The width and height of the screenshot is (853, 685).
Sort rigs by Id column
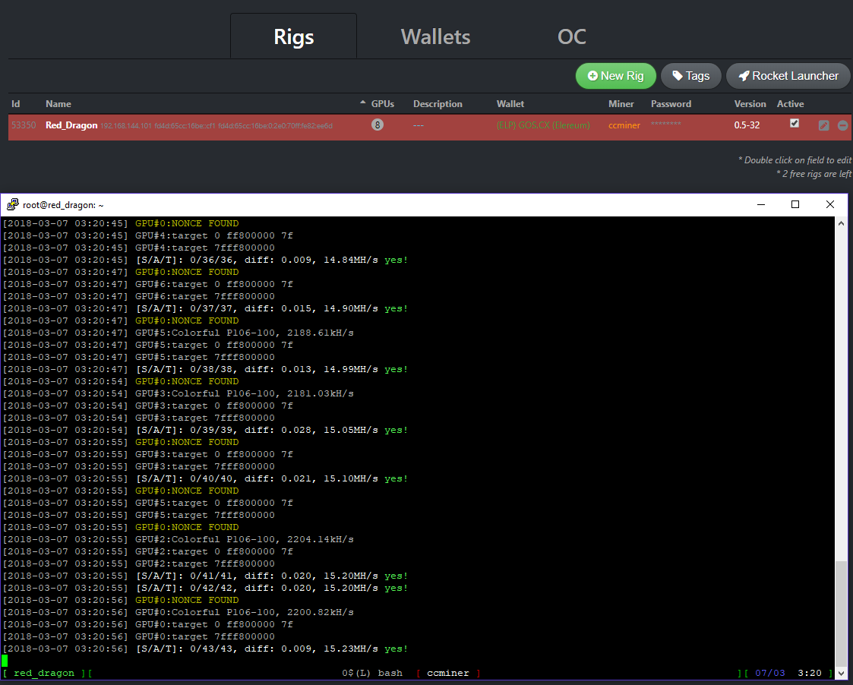click(x=16, y=104)
